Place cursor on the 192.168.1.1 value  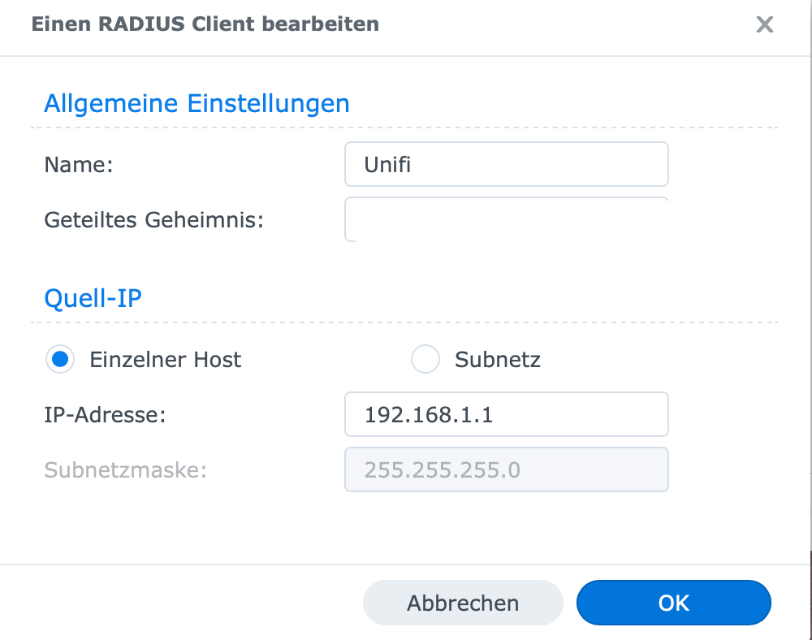(x=429, y=415)
